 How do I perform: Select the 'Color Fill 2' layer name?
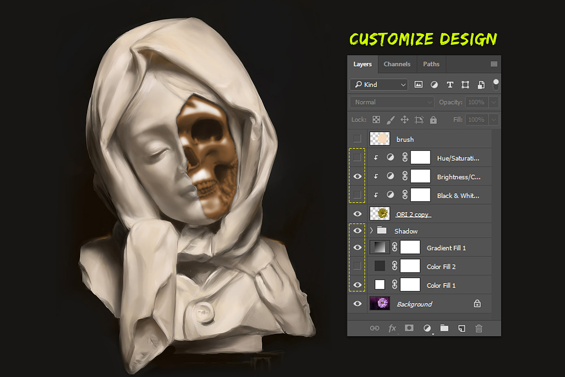click(x=441, y=267)
